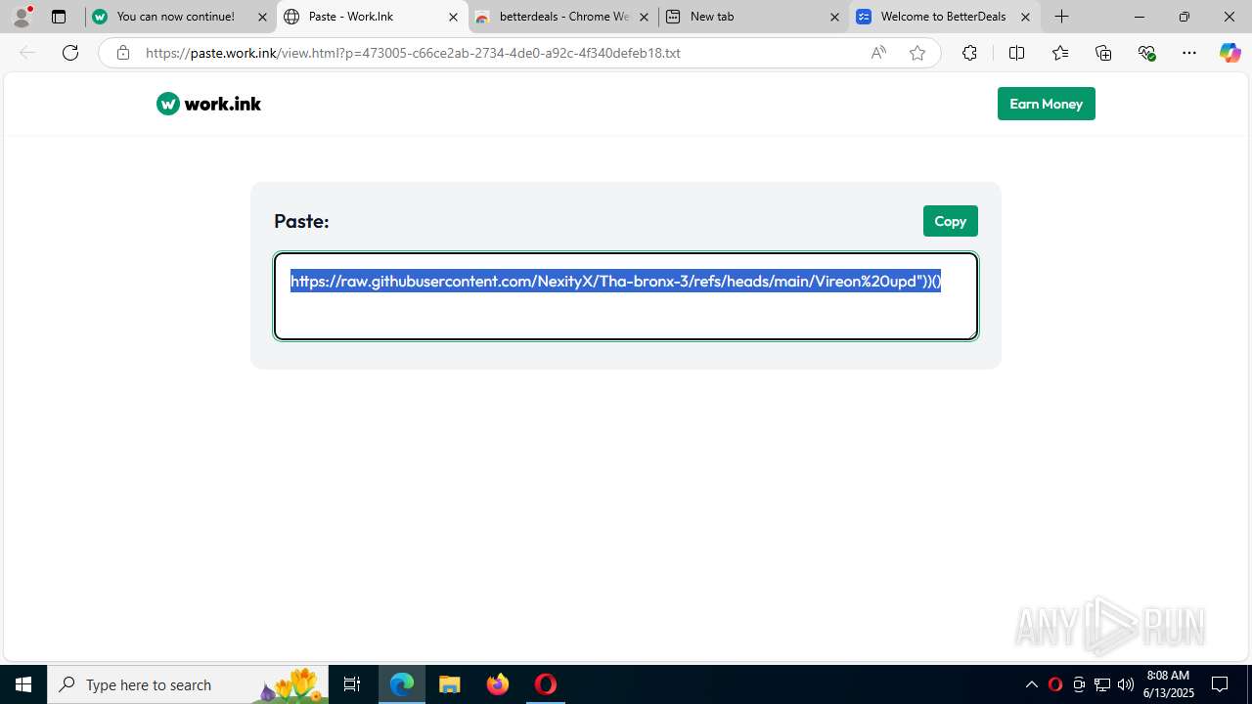This screenshot has height=704, width=1252.
Task: Open Browser essentials
Action: [1146, 53]
